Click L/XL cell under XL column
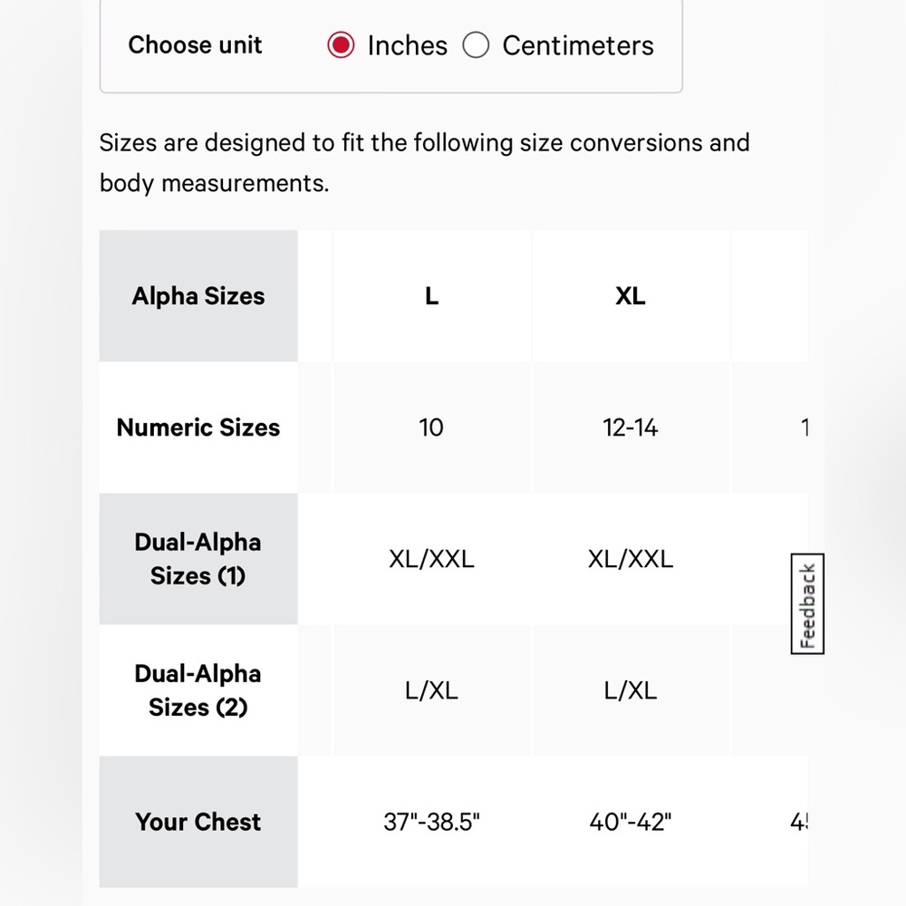Screen dimensions: 906x906 (631, 690)
